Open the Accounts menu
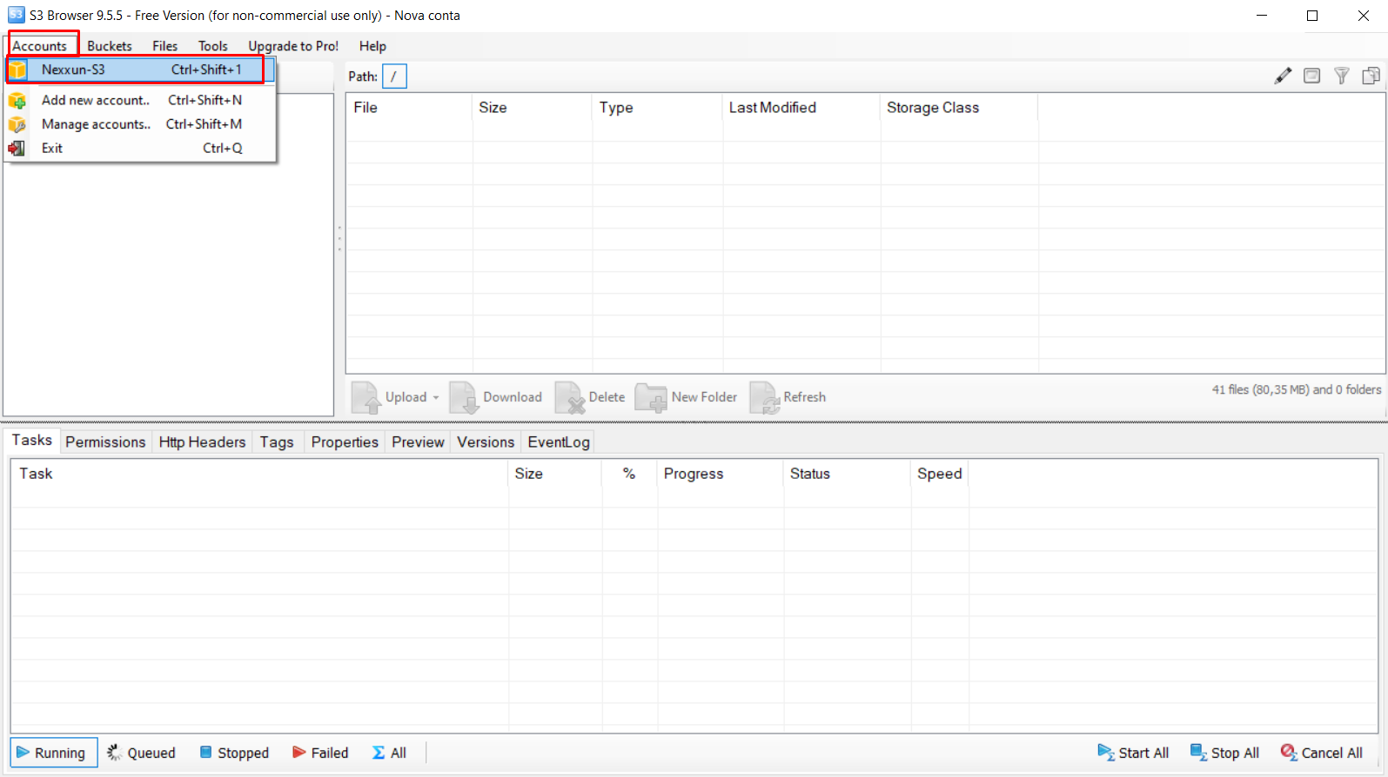 click(40, 46)
